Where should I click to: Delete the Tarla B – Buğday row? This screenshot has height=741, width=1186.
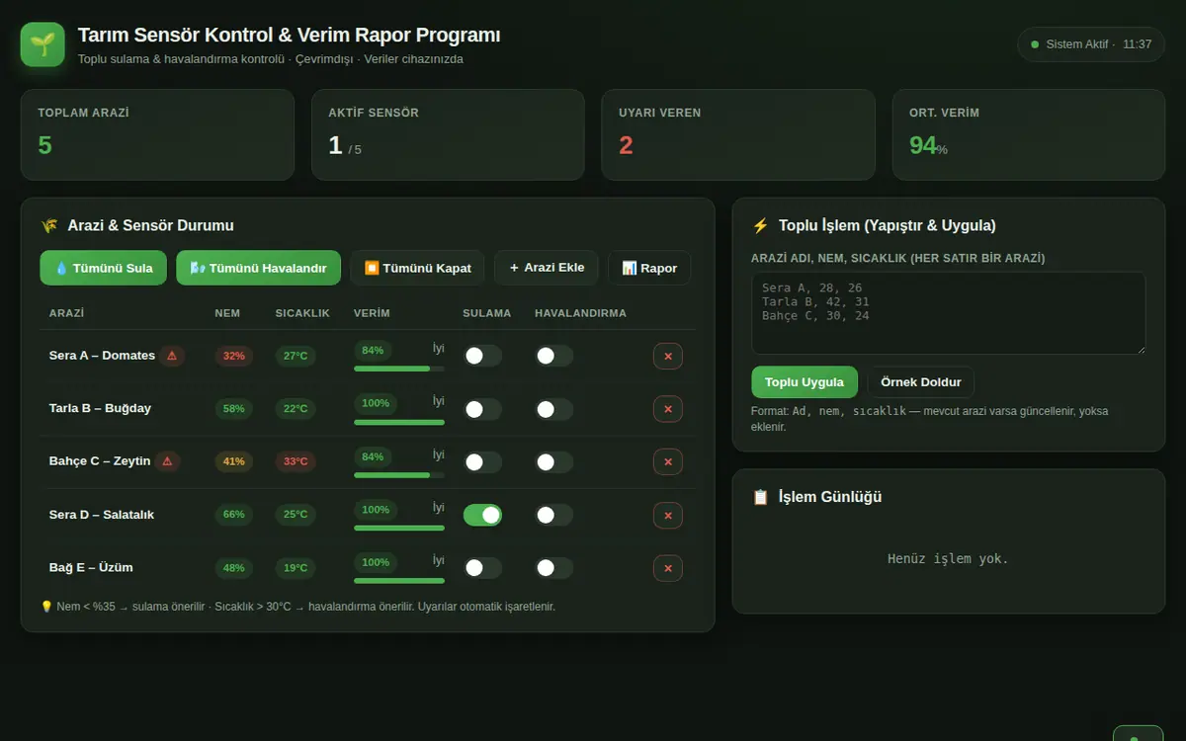[x=668, y=409]
